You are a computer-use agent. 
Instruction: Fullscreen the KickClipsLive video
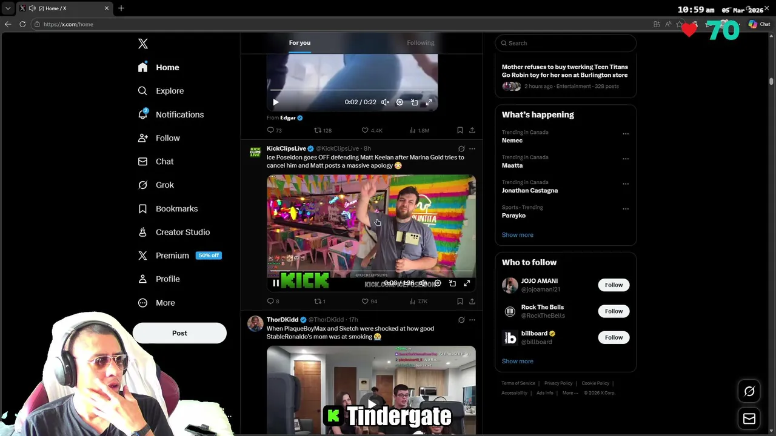[x=467, y=283]
